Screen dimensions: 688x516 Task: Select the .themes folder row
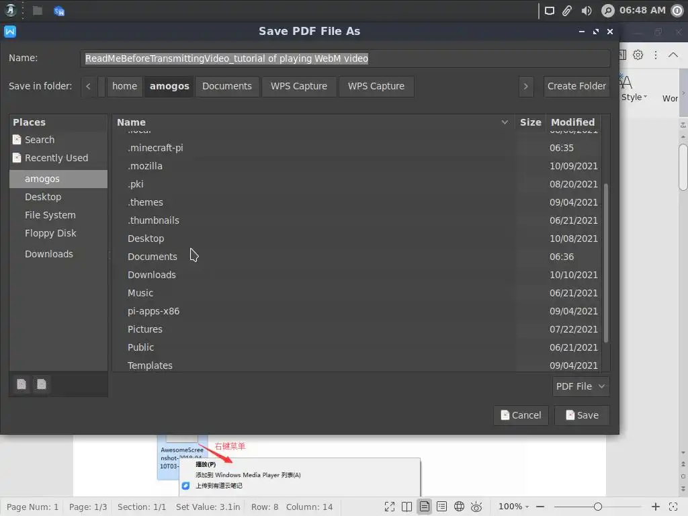click(x=357, y=202)
